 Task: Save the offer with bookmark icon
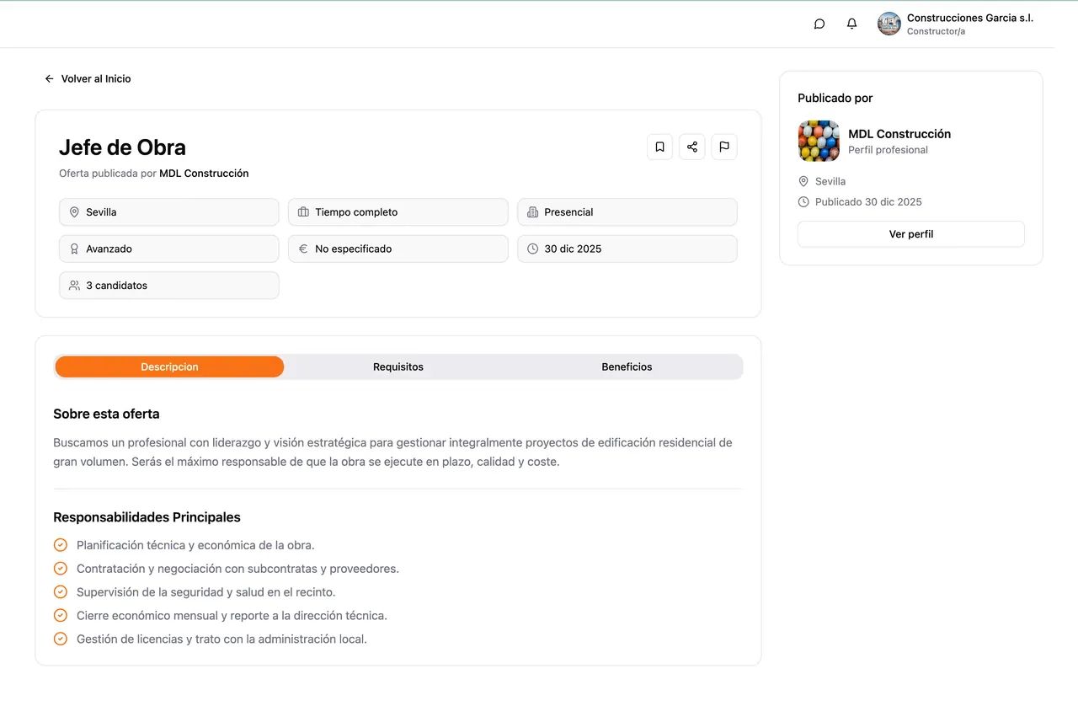(659, 147)
